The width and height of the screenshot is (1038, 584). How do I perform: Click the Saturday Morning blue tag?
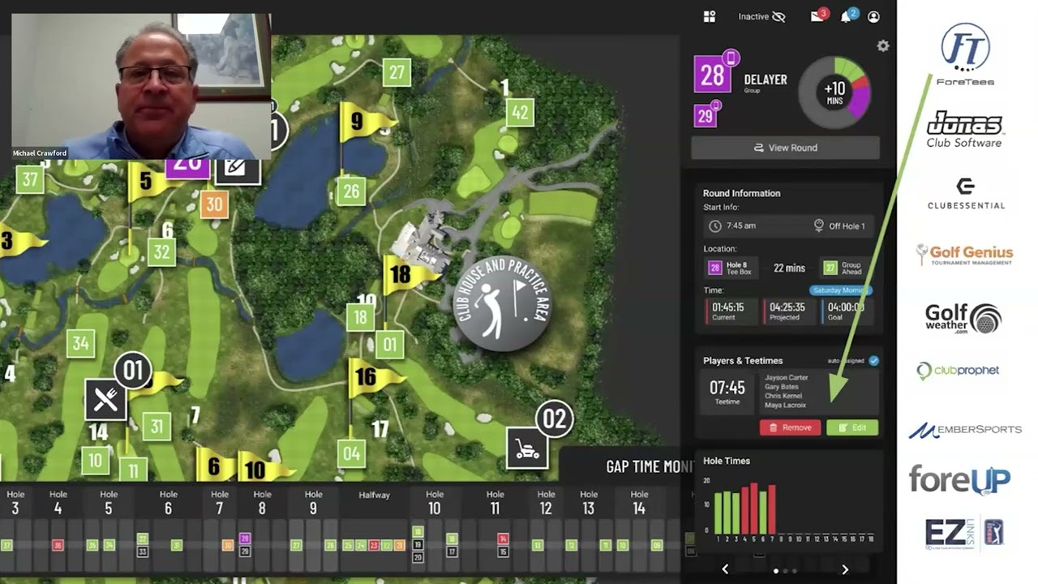click(841, 290)
